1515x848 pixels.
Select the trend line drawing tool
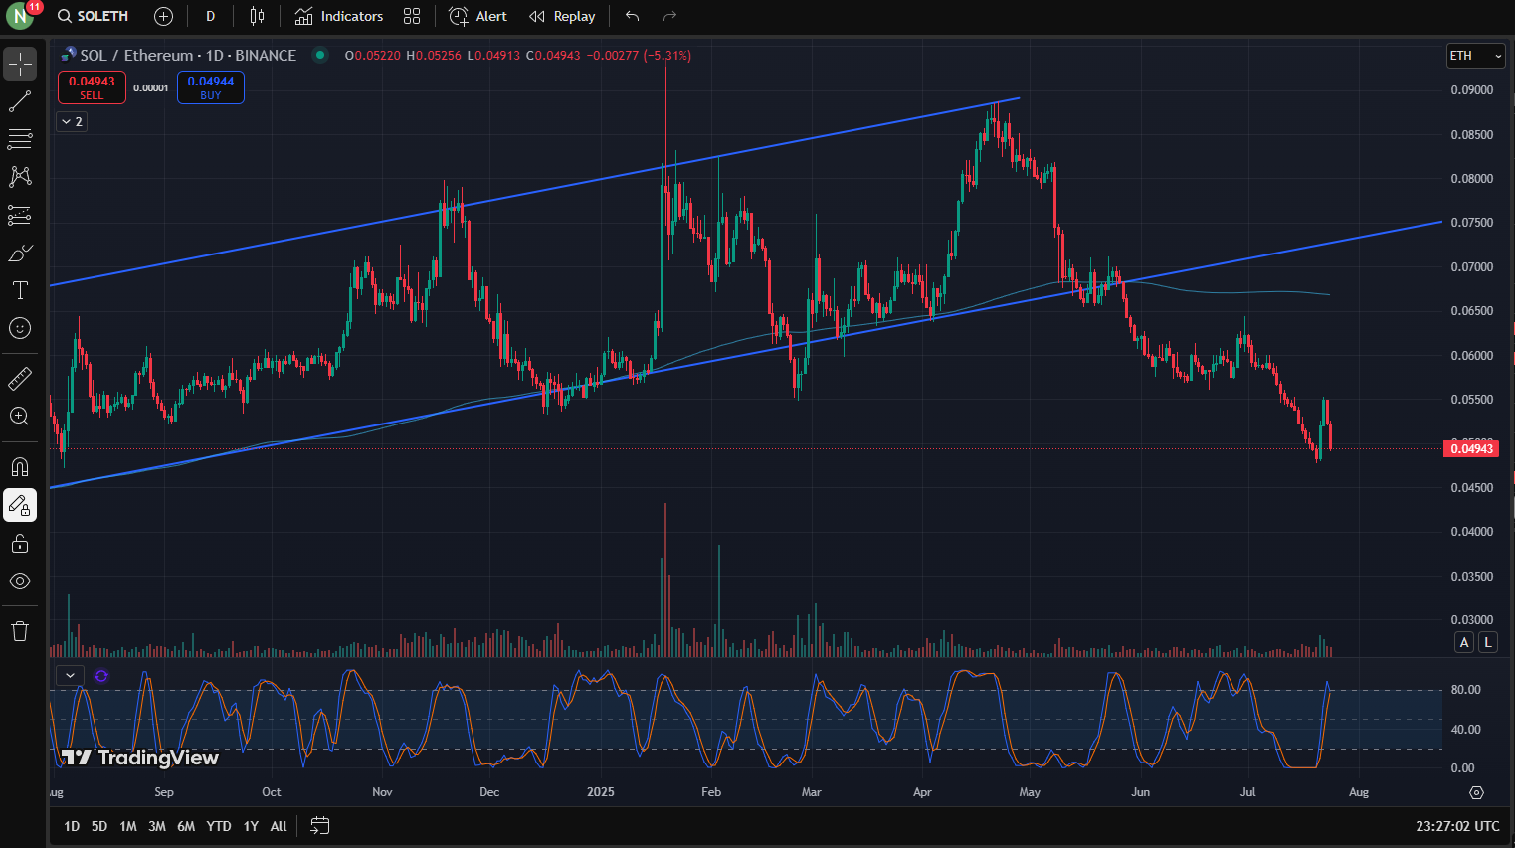point(20,101)
